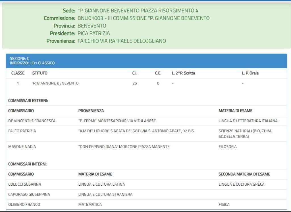The width and height of the screenshot is (291, 212).
Task: Click the 'Sede:' label
Action: pyautogui.click(x=69, y=10)
